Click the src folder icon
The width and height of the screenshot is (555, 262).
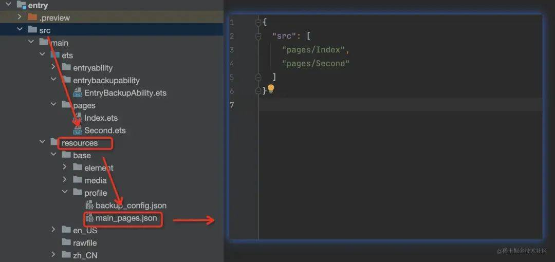point(32,30)
